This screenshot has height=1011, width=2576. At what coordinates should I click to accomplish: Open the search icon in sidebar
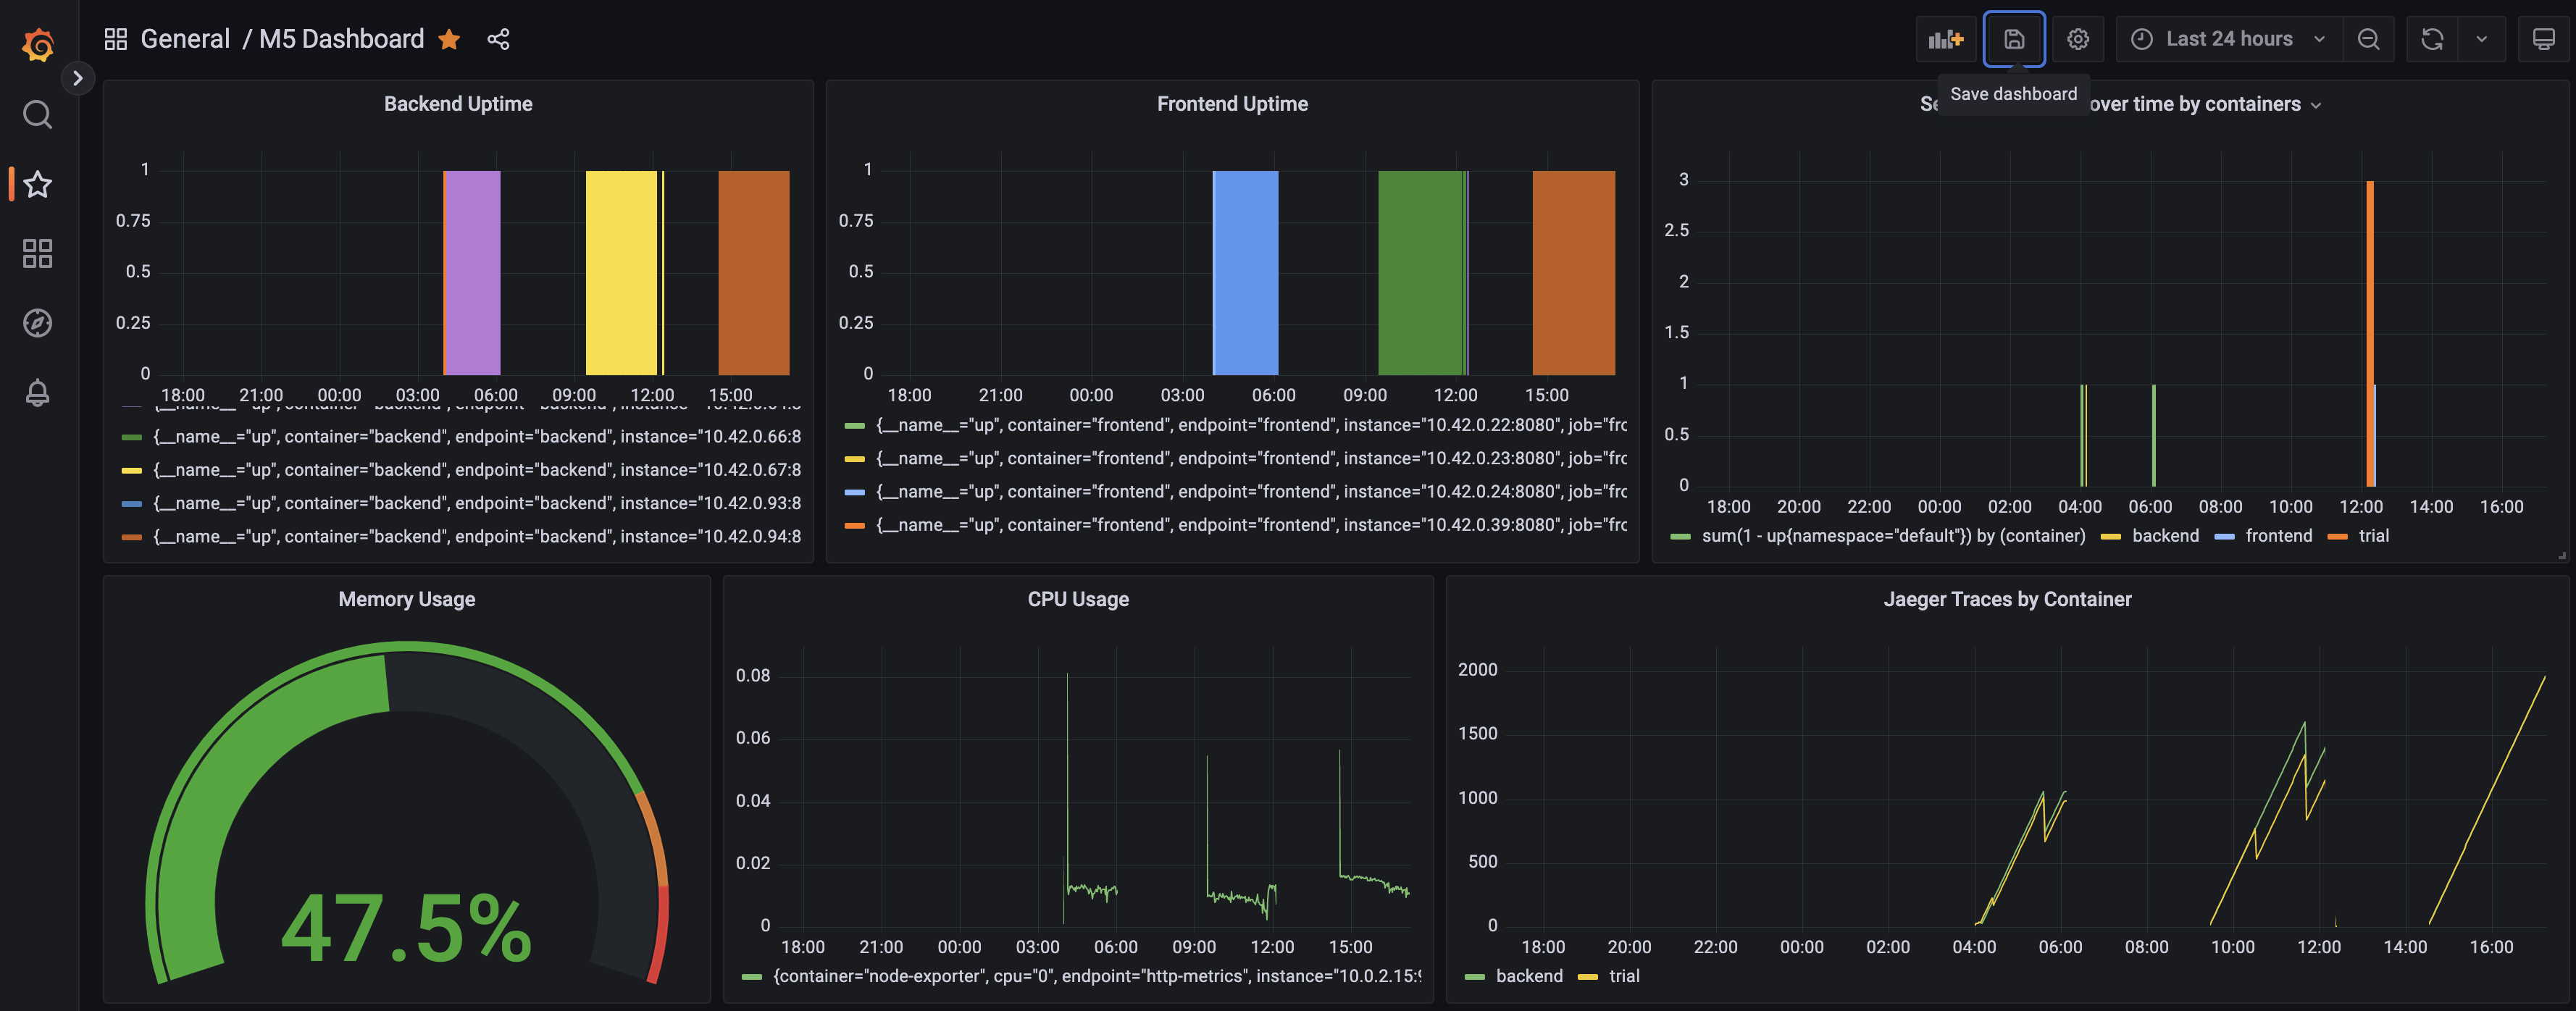pos(38,114)
